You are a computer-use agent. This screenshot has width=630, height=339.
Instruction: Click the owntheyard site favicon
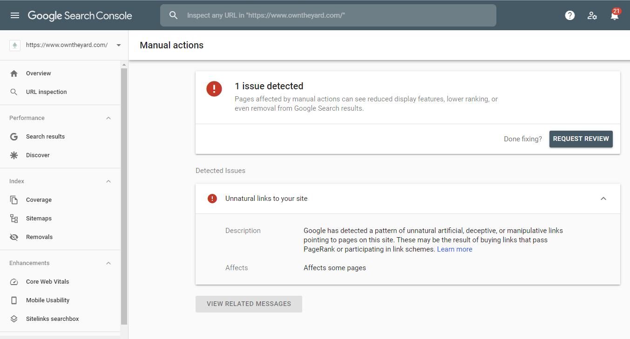[15, 45]
